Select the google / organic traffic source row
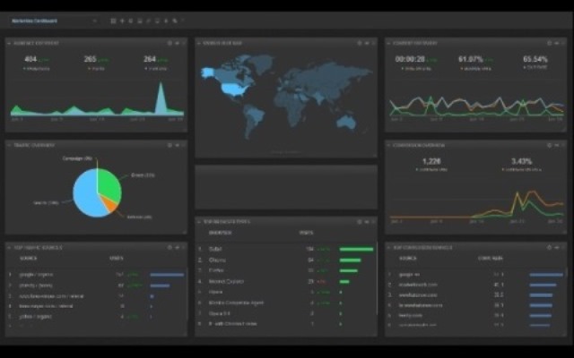 click(x=96, y=275)
